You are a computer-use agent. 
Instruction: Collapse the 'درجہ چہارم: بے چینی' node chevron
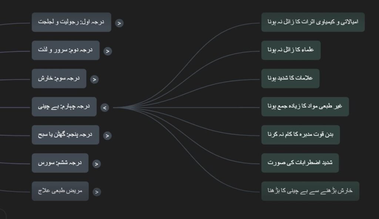pyautogui.click(x=105, y=108)
